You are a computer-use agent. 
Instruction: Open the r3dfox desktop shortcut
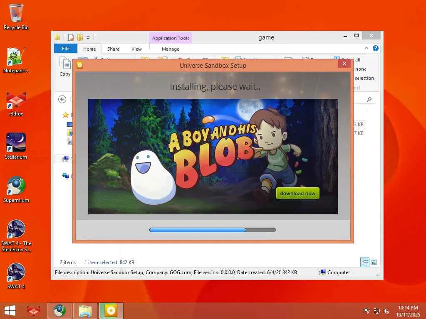[x=16, y=103]
